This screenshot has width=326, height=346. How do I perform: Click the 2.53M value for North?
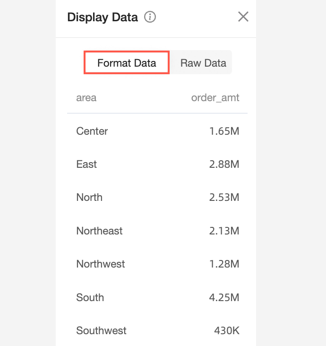click(224, 197)
